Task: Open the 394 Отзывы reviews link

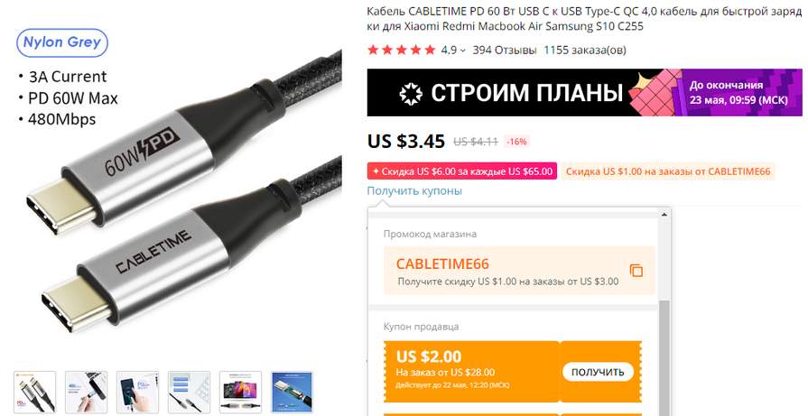Action: click(x=505, y=50)
